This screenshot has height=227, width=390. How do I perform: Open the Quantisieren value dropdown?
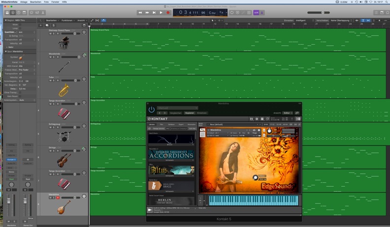tap(27, 32)
